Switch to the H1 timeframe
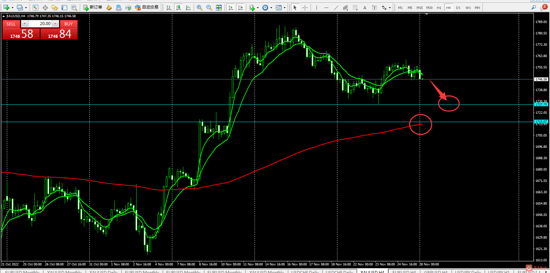Viewport: 550px width, 273px height. click(x=439, y=8)
